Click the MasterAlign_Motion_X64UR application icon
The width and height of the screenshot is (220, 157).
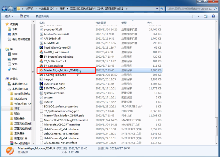click(x=41, y=70)
